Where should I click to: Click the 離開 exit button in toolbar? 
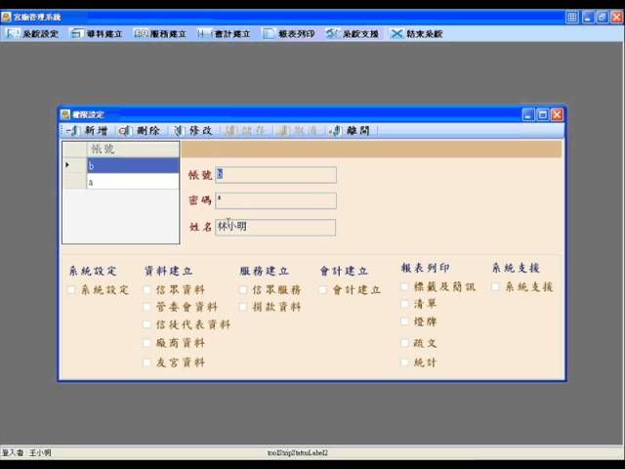(x=351, y=130)
